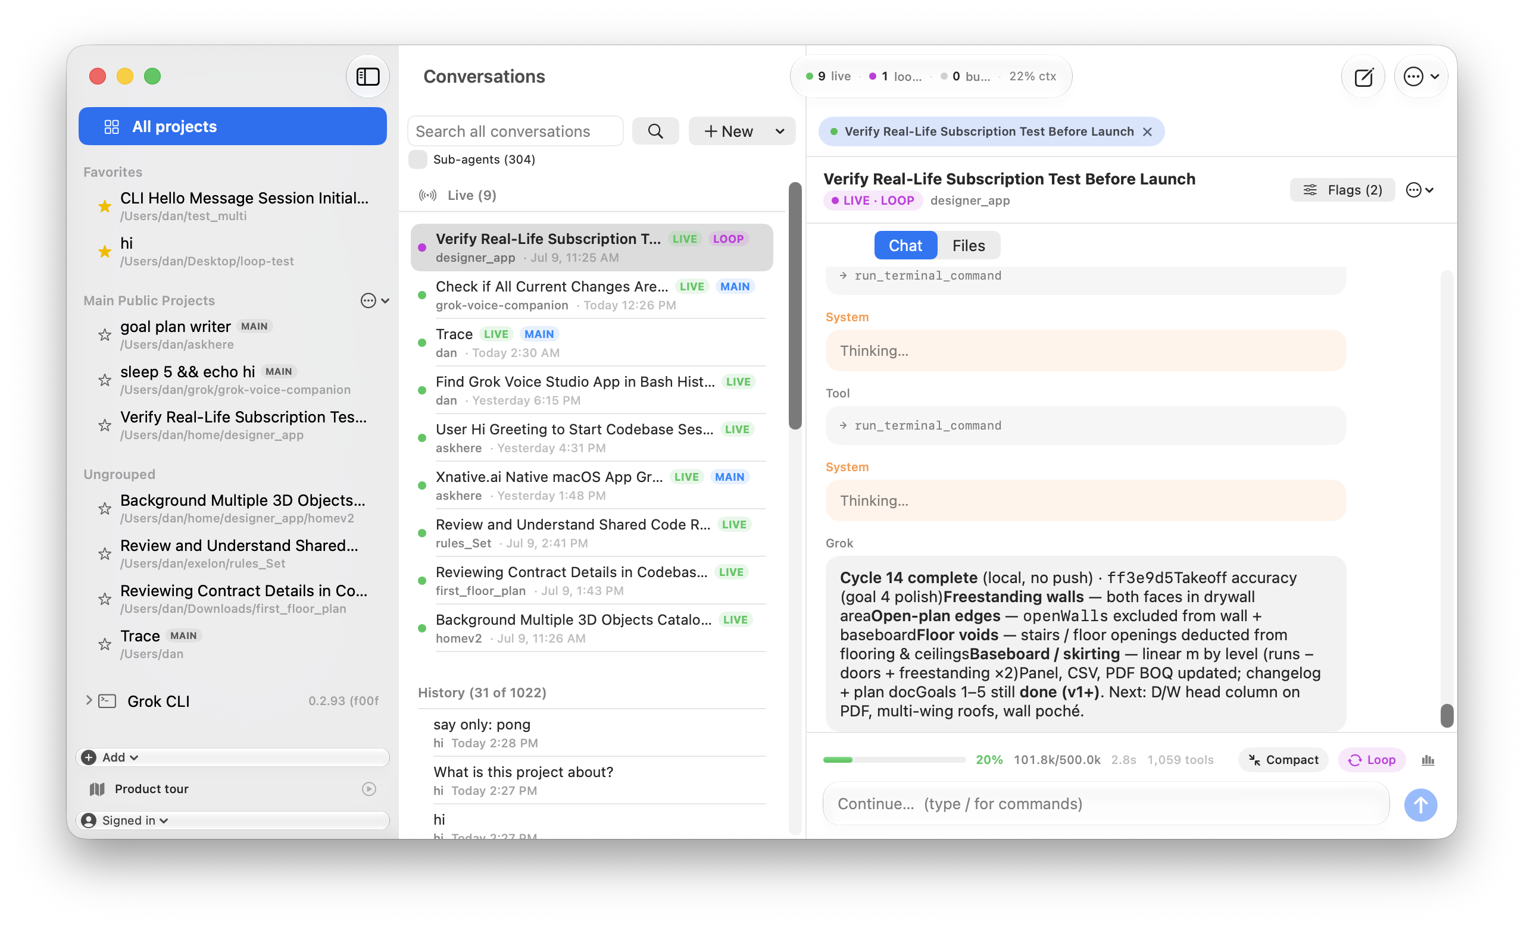1524x927 pixels.
Task: Star the Trace project in Ungrouped
Action: [x=105, y=644]
